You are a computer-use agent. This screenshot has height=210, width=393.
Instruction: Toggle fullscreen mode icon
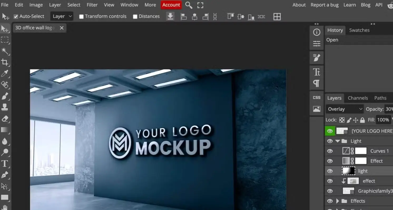tap(200, 5)
